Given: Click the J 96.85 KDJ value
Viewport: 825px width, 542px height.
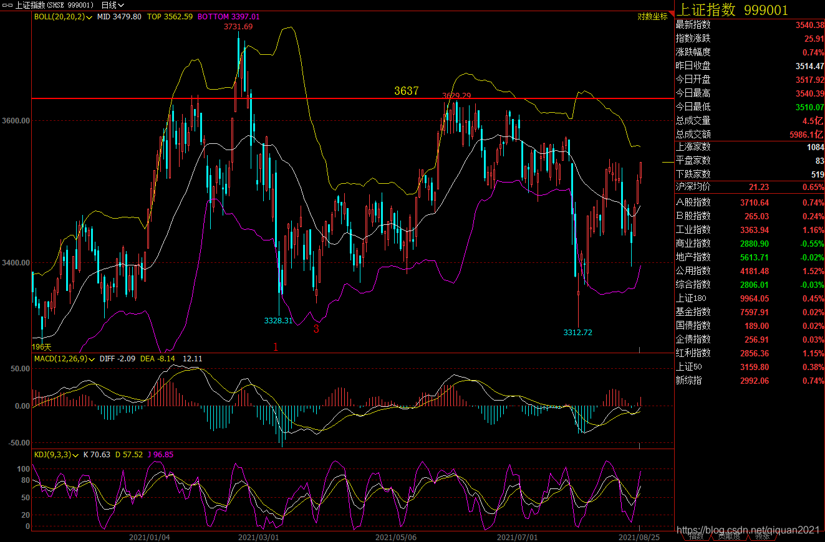Looking at the screenshot, I should pyautogui.click(x=161, y=455).
